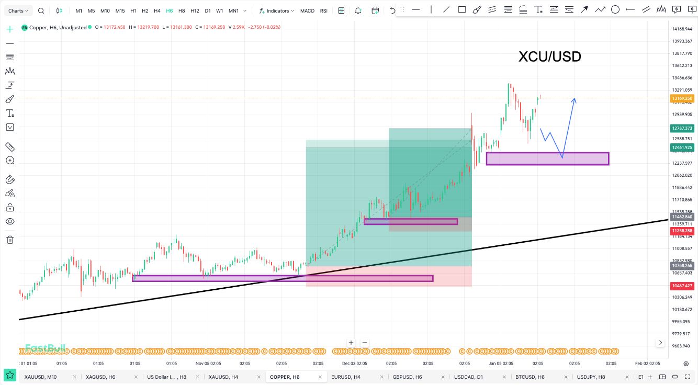
Task: Select the ruler measure tool
Action: pyautogui.click(x=9, y=147)
